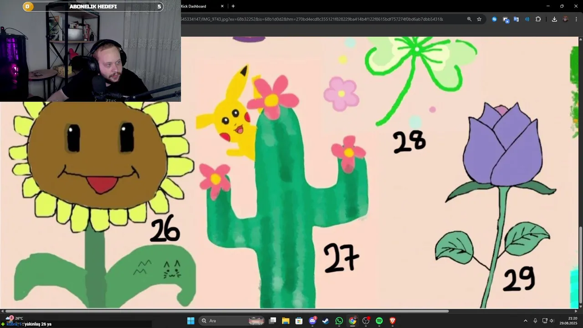Image resolution: width=583 pixels, height=328 pixels.
Task: Show hidden system tray icons
Action: [525, 321]
